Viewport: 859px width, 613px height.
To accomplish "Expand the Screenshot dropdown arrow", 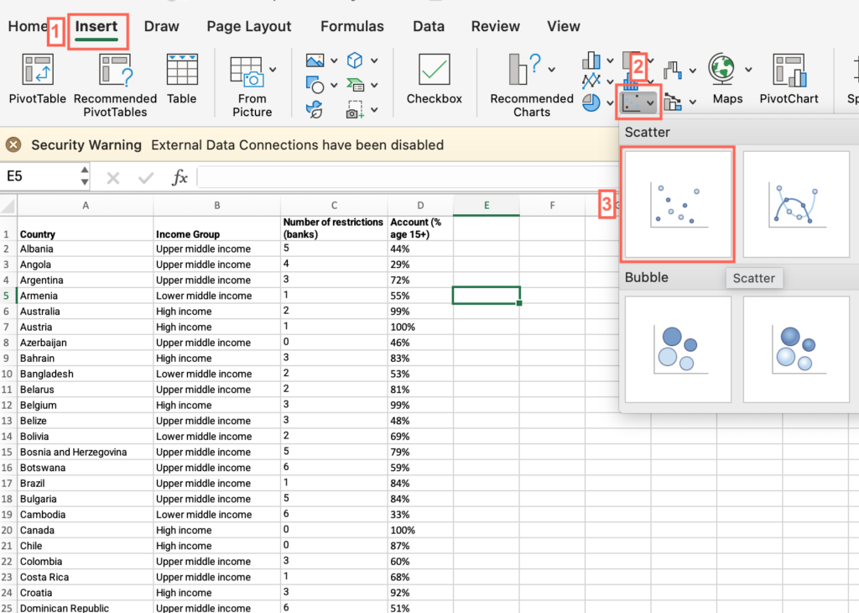I will (374, 110).
